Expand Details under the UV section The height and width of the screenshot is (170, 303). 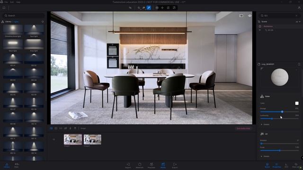tap(265, 156)
